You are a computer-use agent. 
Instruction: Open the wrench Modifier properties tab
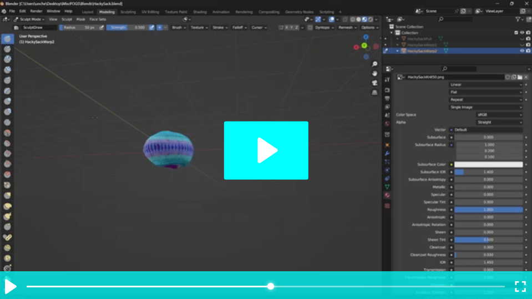(x=387, y=153)
